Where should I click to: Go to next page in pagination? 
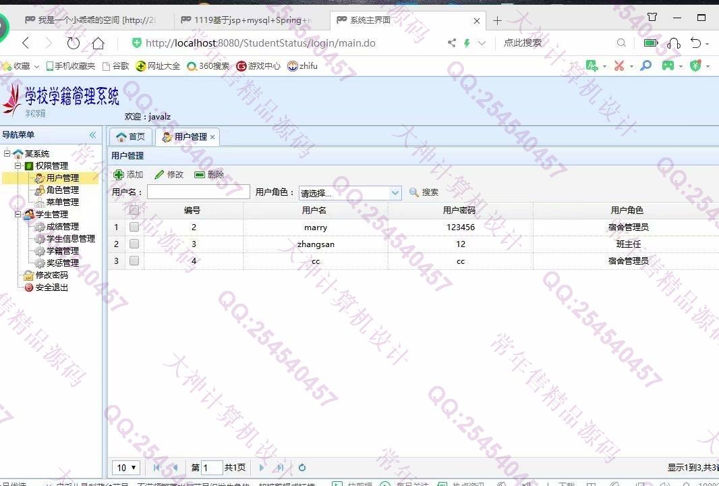262,468
